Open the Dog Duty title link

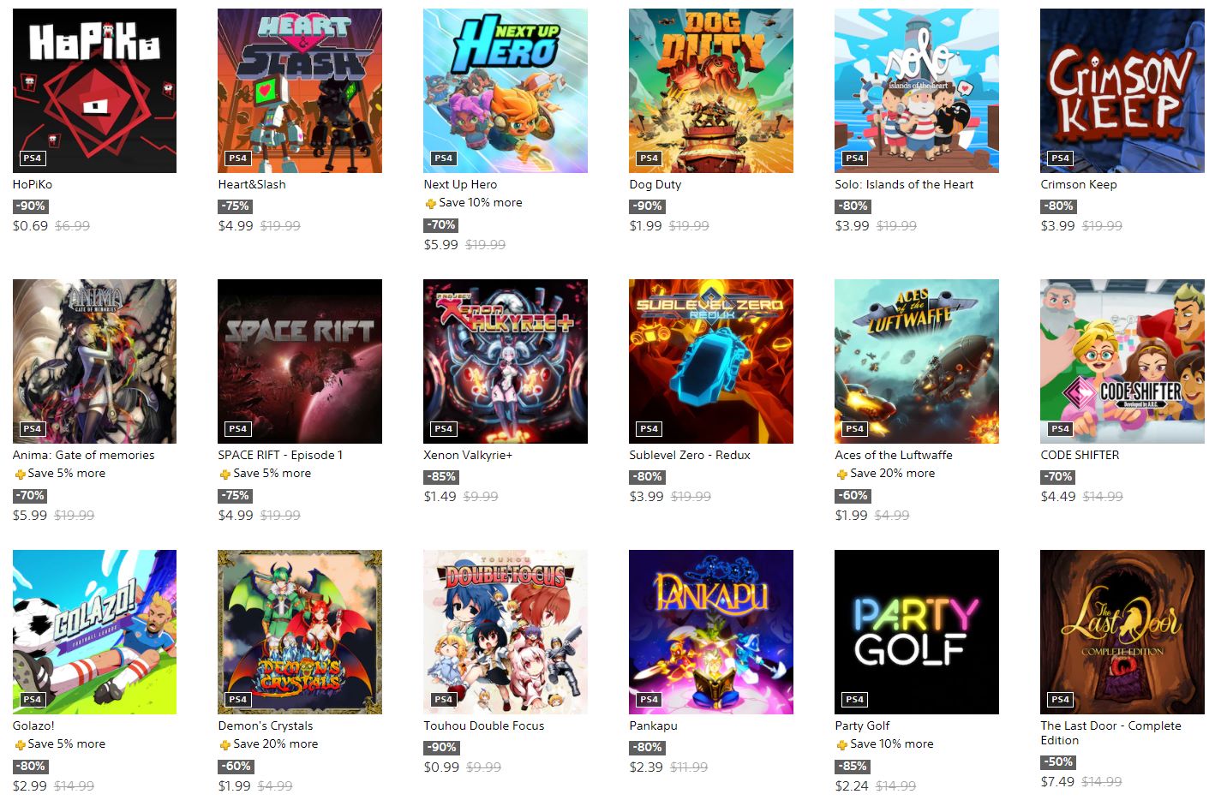[x=655, y=184]
